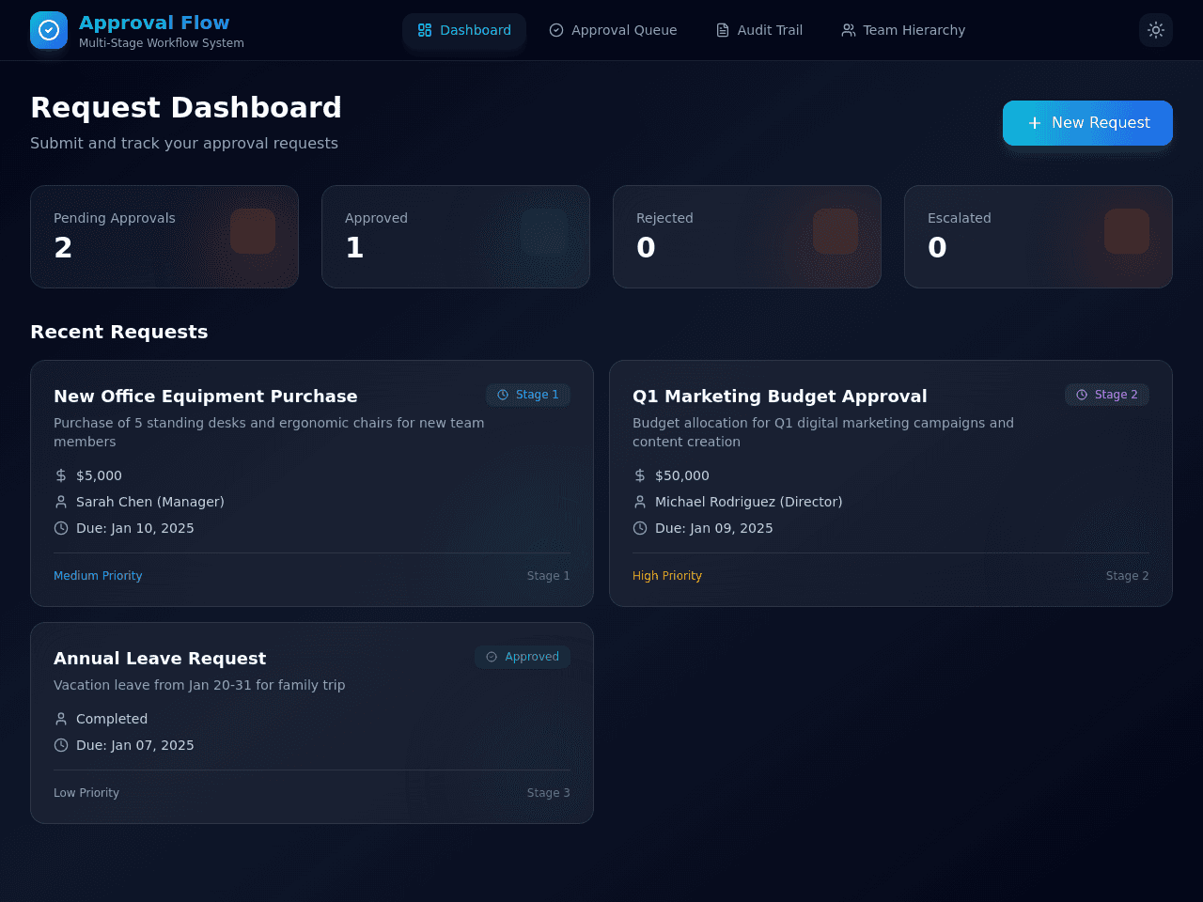Click the clock icon beside Jan 10, 2025
1203x902 pixels.
point(61,528)
